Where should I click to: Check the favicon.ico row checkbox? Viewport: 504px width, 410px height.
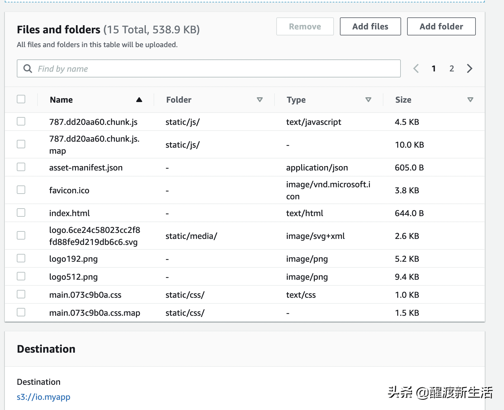tap(21, 190)
